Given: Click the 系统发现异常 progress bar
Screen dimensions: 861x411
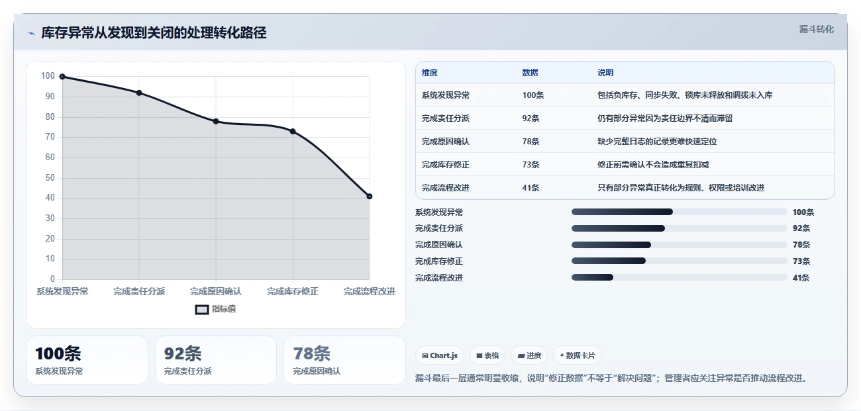Looking at the screenshot, I should pos(680,212).
